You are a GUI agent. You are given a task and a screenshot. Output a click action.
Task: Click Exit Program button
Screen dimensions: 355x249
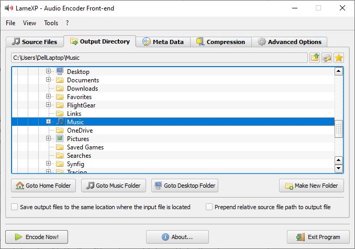coord(318,237)
